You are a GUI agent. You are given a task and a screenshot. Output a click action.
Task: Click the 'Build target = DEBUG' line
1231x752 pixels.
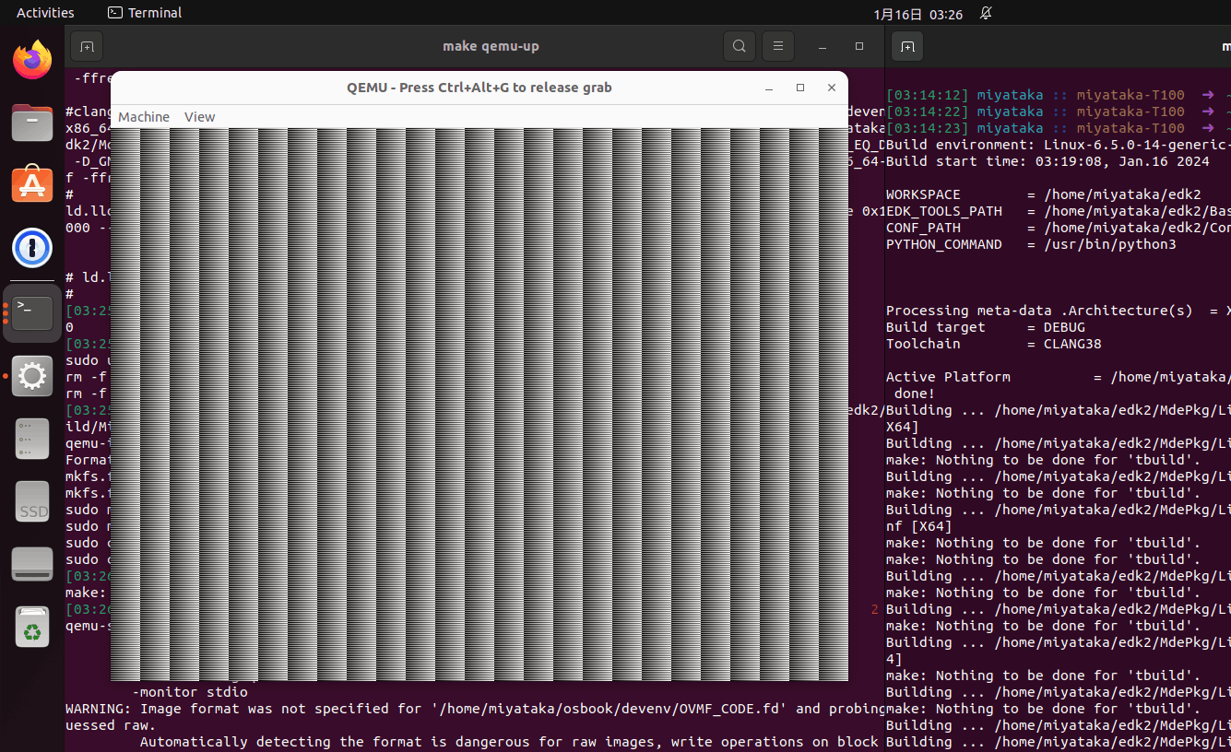click(986, 327)
